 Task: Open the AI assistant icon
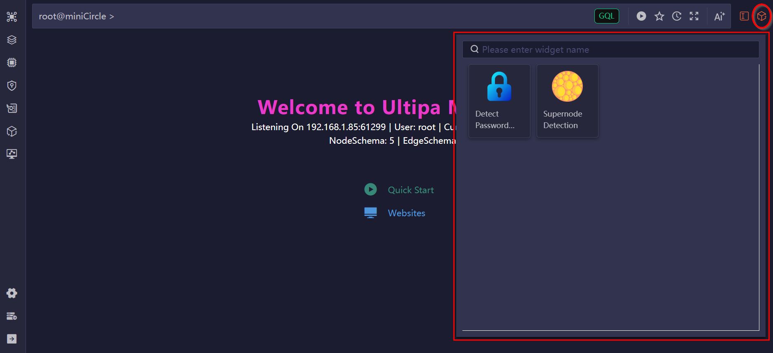[x=719, y=16]
